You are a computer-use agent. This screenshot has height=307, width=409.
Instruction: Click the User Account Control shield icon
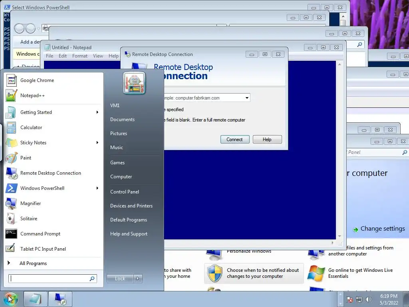click(x=214, y=273)
